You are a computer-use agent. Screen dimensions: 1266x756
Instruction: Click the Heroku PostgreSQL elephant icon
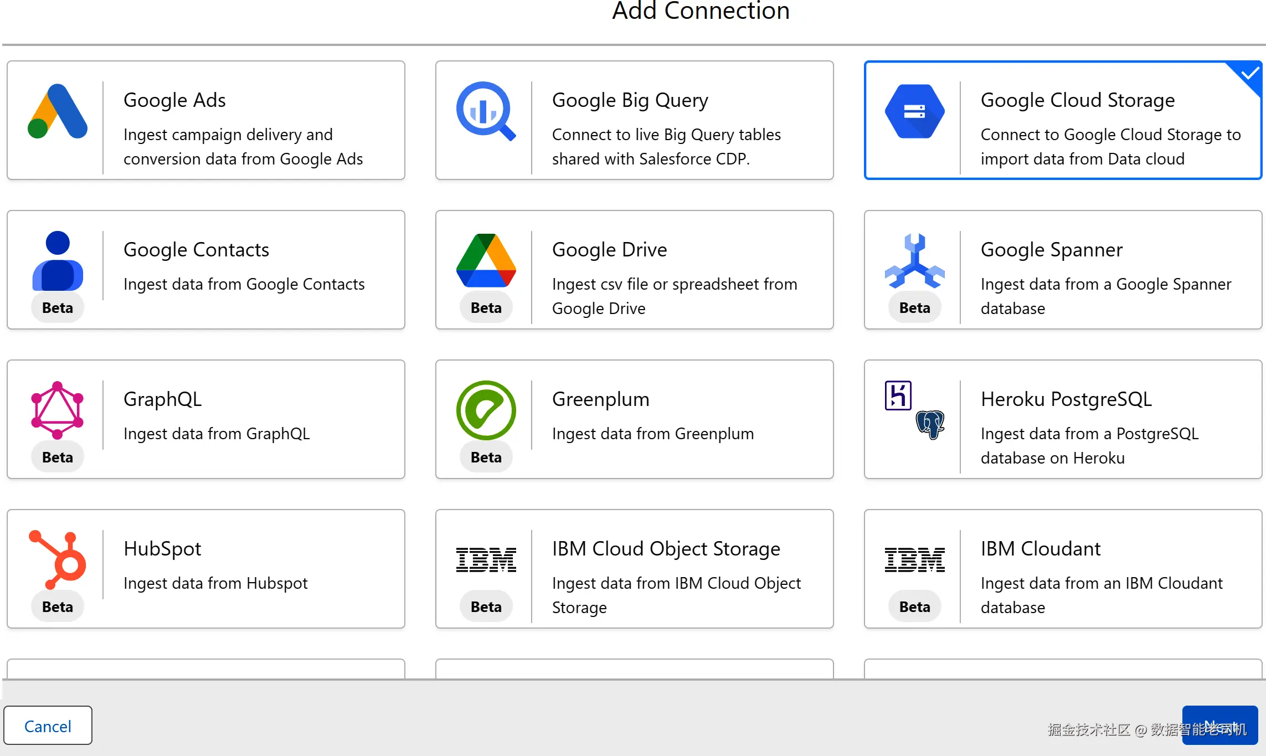point(930,425)
